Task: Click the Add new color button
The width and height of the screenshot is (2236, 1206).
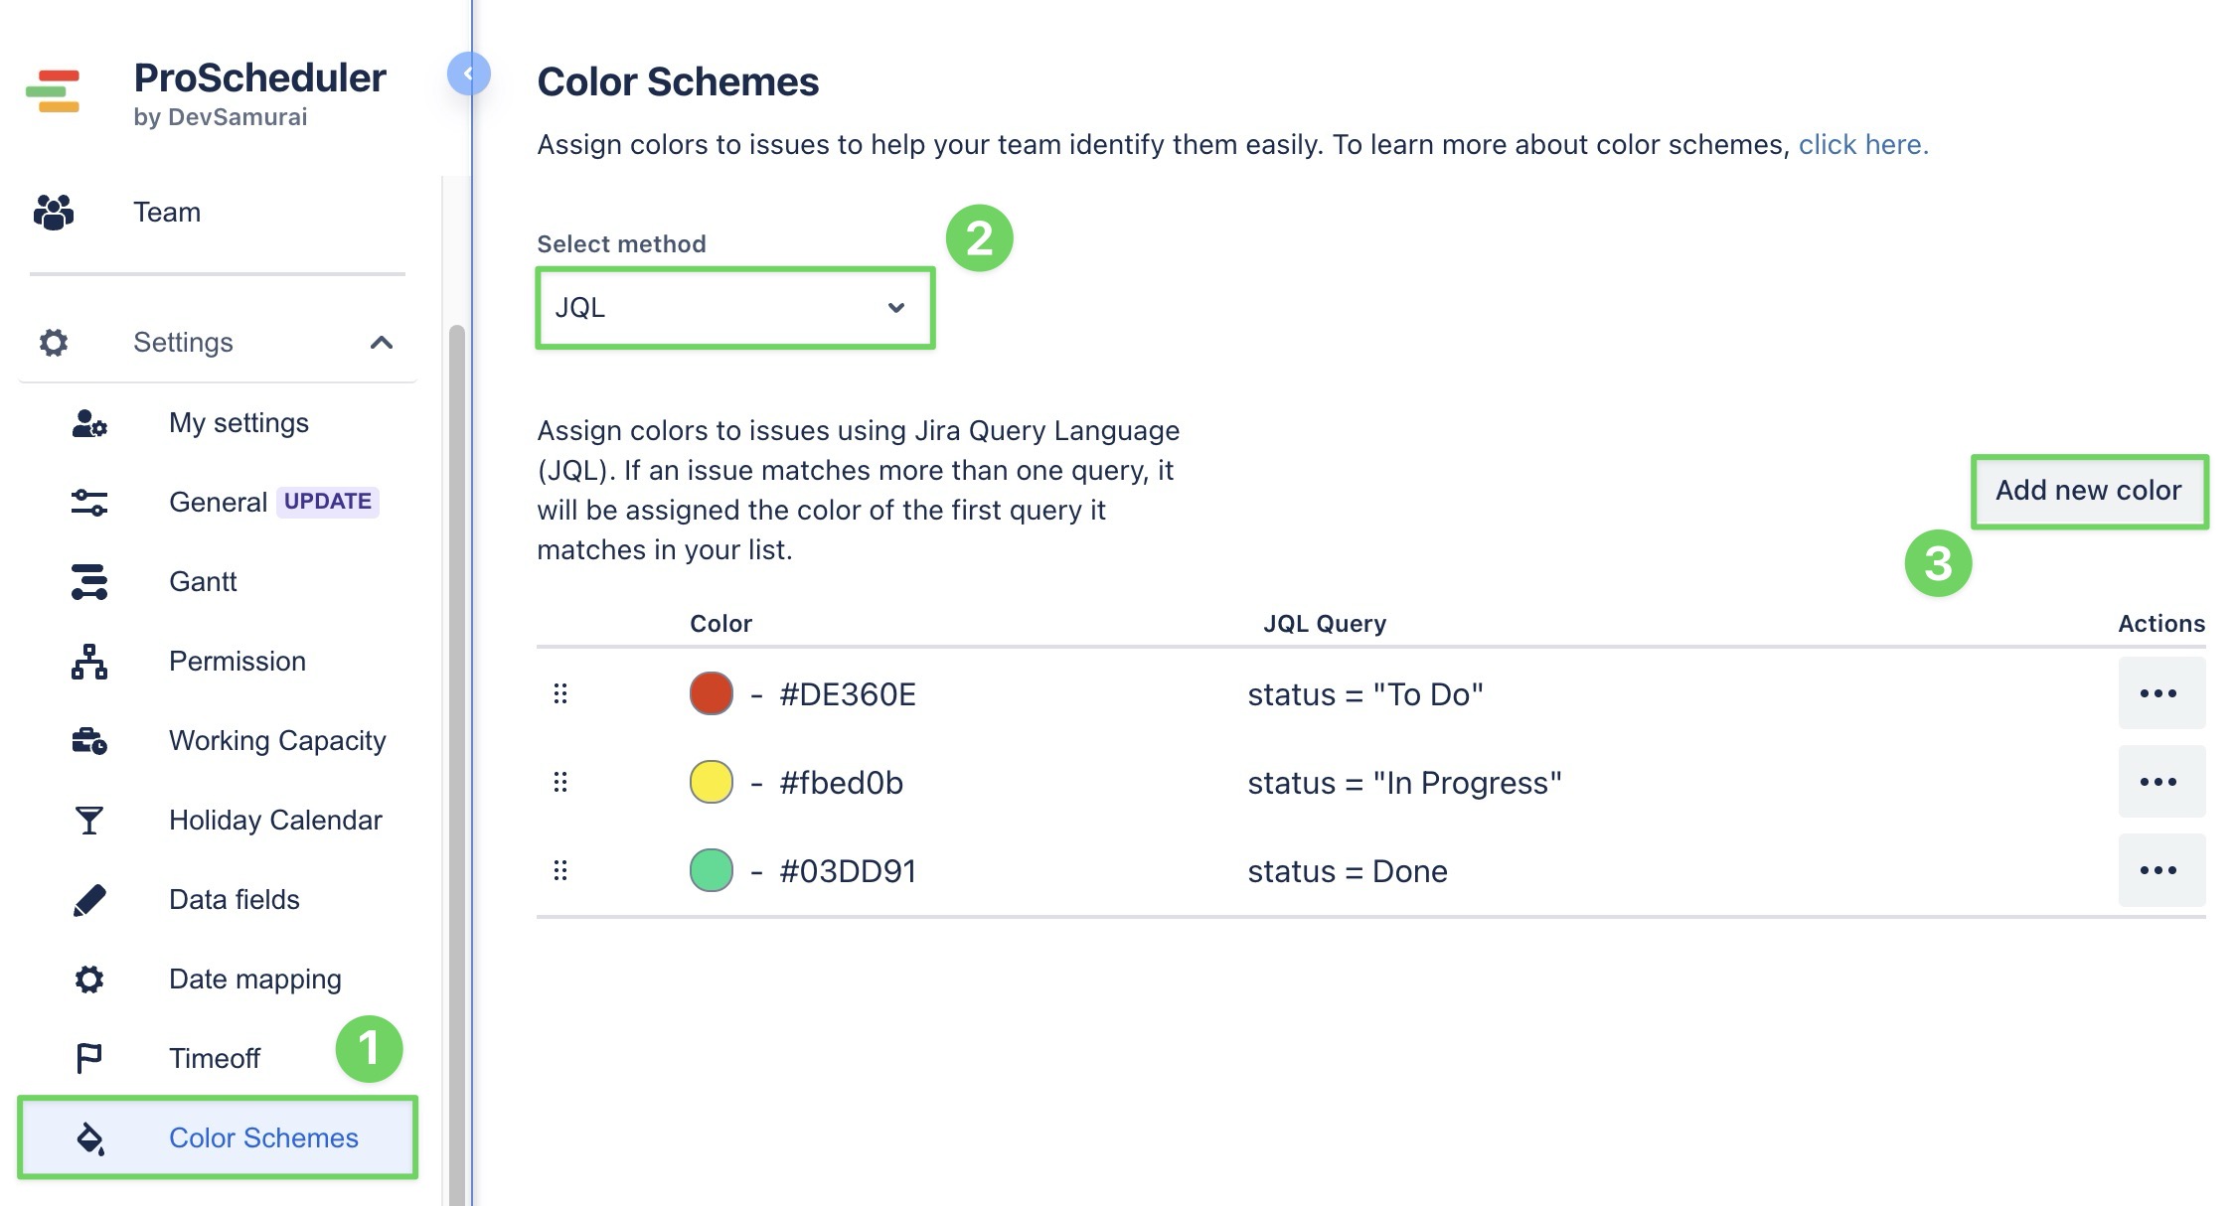Action: point(2088,490)
